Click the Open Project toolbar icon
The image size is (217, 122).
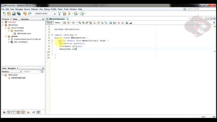[x=14, y=14]
